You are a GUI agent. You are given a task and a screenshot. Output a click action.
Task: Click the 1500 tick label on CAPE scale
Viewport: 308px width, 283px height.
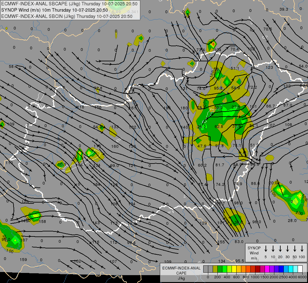click(265, 277)
